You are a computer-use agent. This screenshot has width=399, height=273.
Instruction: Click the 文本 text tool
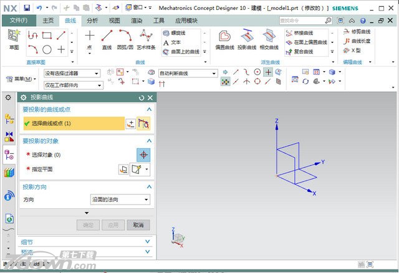(x=172, y=42)
